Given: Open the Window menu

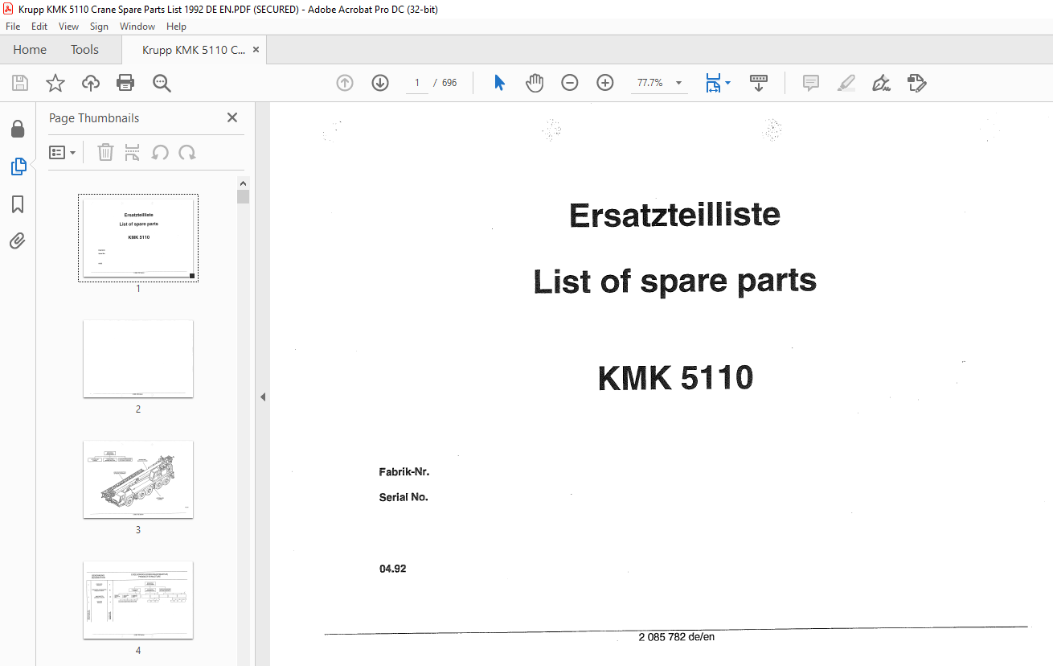Looking at the screenshot, I should click(x=137, y=27).
